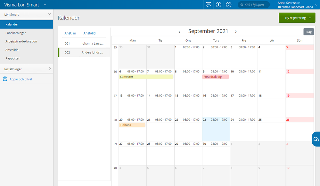Image resolution: width=320 pixels, height=186 pixels.
Task: Open the floating support chat widget
Action: point(316,139)
